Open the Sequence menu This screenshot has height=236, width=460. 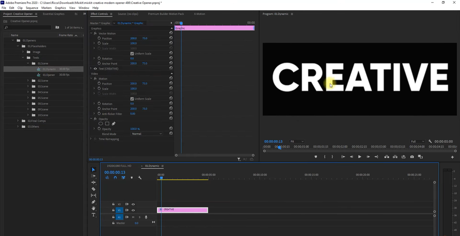coord(32,8)
